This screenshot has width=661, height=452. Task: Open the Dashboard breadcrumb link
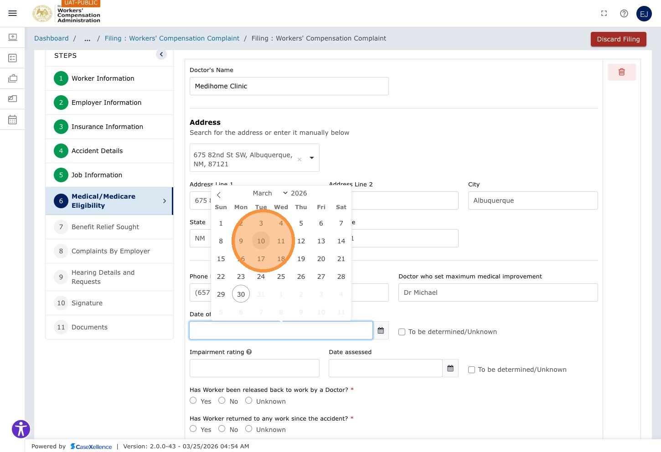click(52, 39)
